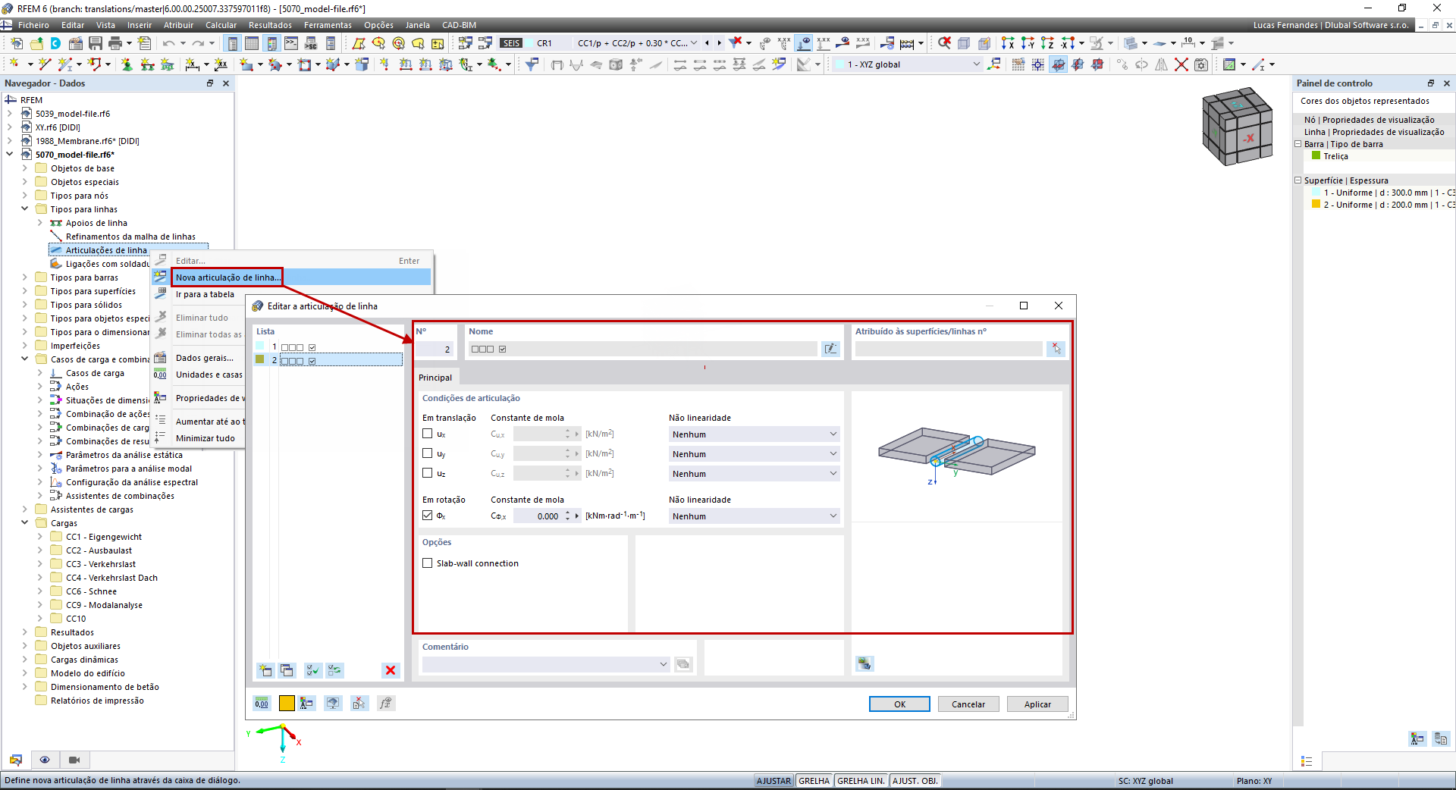
Task: Click the view -Y axis icon
Action: click(x=1028, y=43)
